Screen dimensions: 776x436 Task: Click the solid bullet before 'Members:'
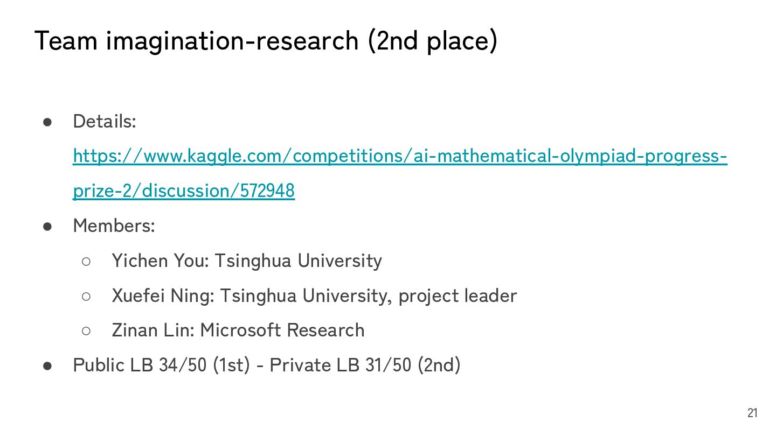47,226
